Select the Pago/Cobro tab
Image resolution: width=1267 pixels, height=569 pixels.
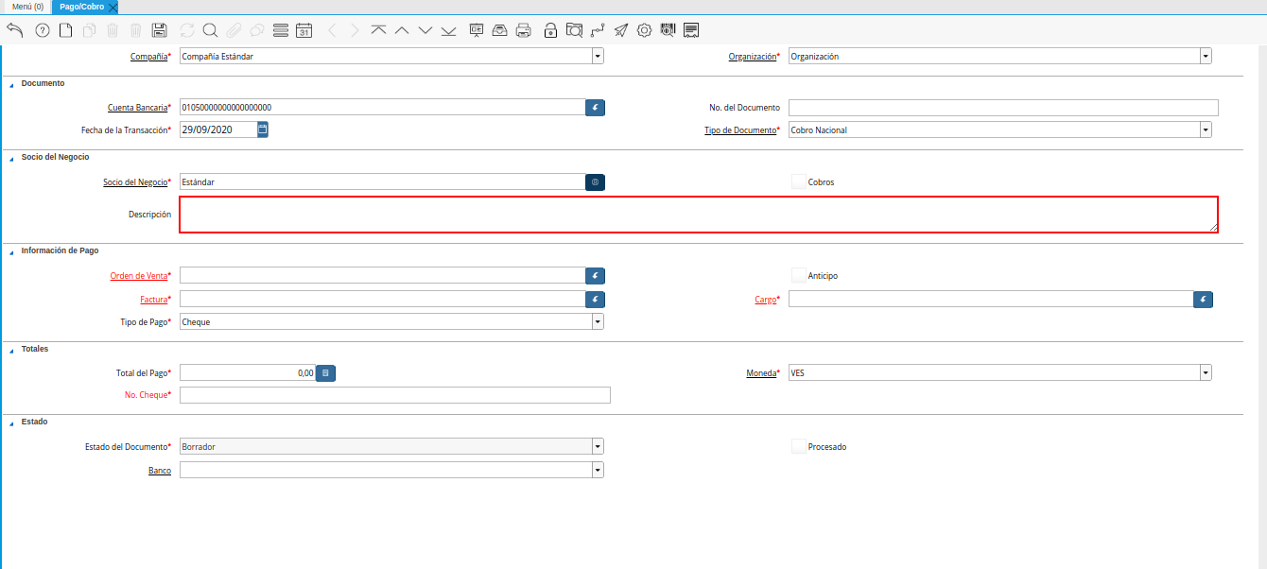(81, 7)
